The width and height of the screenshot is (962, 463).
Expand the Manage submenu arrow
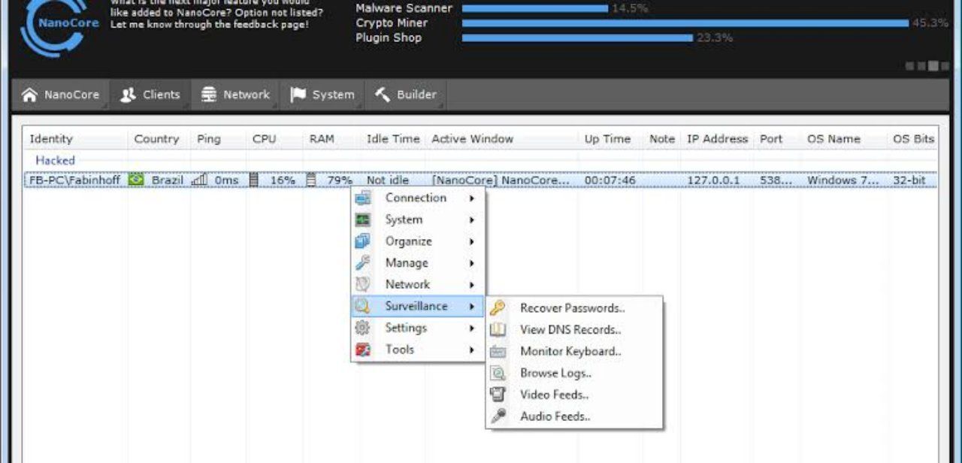tap(472, 264)
